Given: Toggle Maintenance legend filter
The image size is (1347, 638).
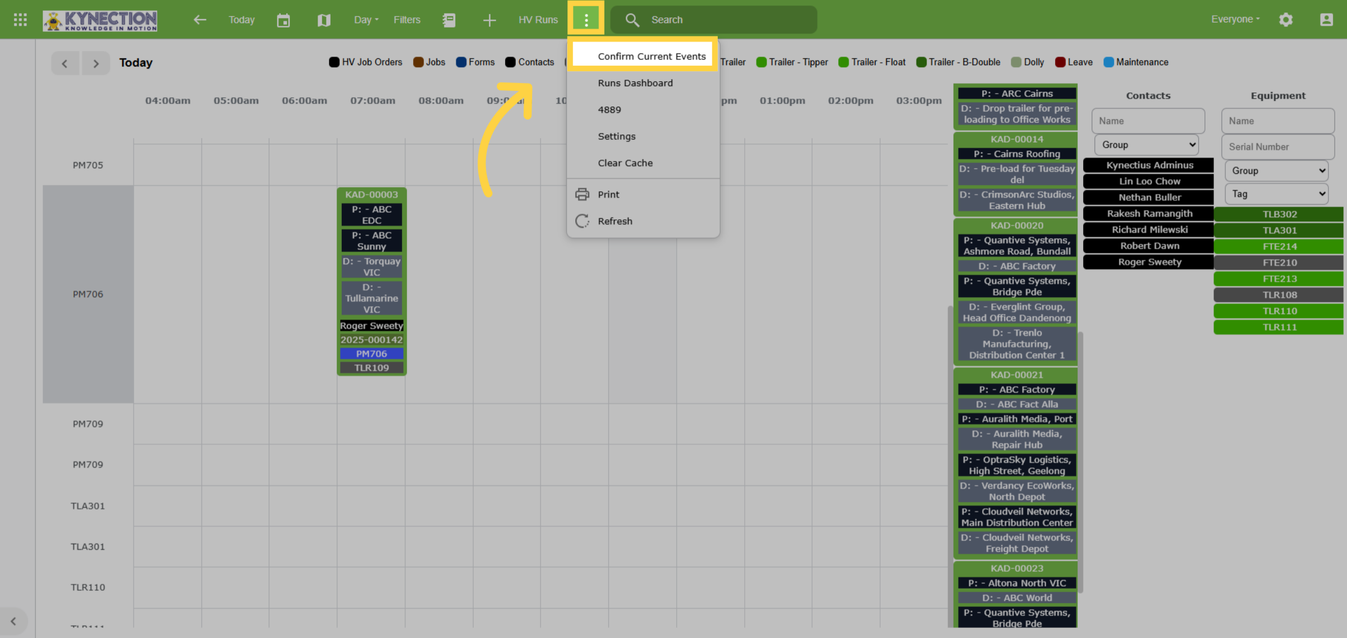Looking at the screenshot, I should click(x=1136, y=62).
